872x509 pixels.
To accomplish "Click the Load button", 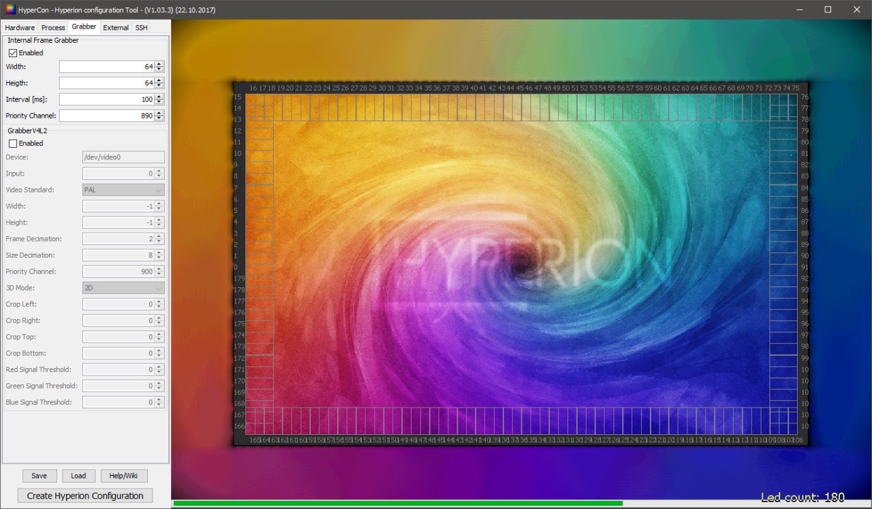I will 78,476.
